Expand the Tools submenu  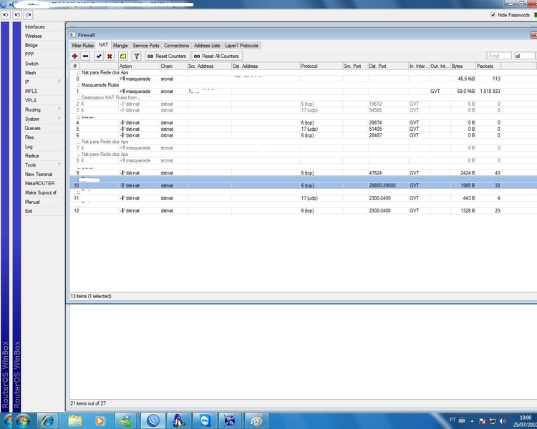coord(42,165)
